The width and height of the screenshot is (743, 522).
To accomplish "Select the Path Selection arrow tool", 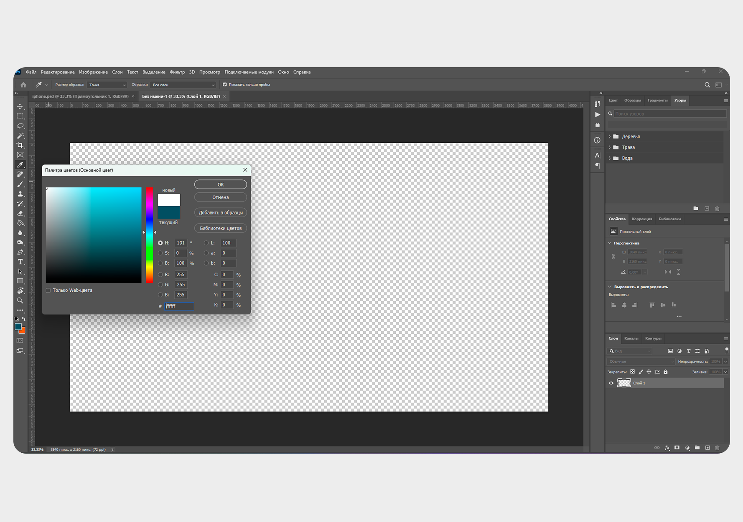I will [20, 272].
